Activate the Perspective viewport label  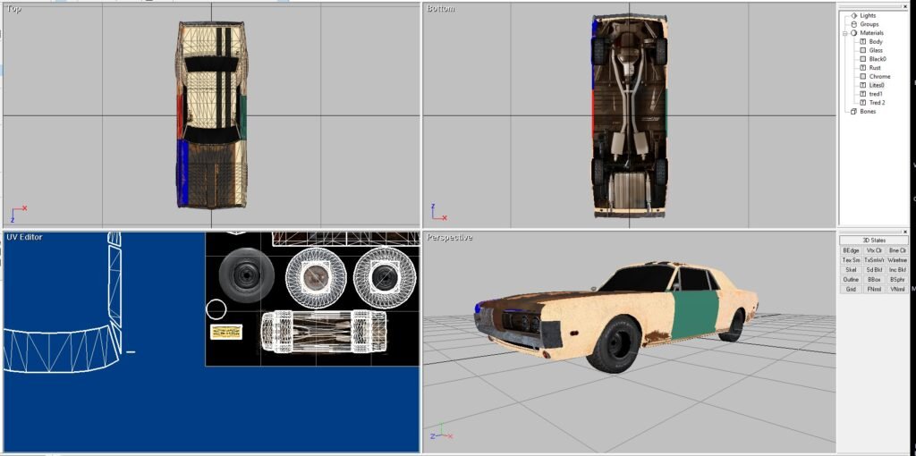450,237
